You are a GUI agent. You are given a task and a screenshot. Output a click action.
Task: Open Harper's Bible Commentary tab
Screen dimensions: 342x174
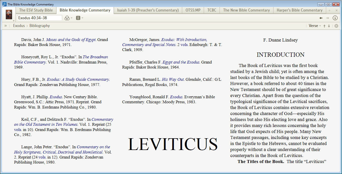pyautogui.click(x=300, y=10)
